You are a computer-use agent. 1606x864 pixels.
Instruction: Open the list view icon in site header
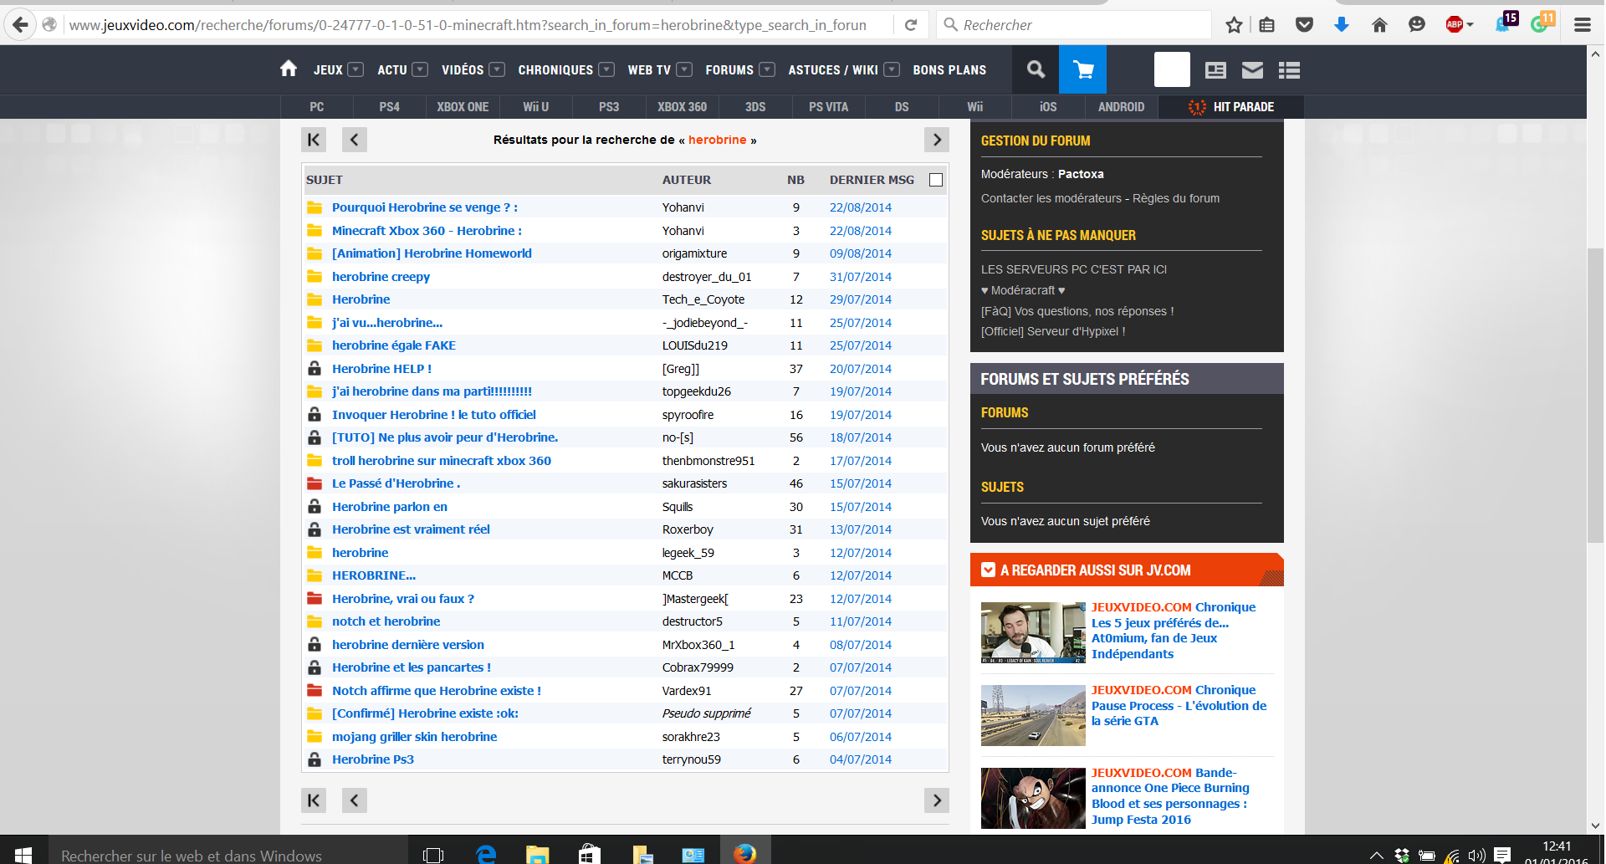tap(1289, 70)
